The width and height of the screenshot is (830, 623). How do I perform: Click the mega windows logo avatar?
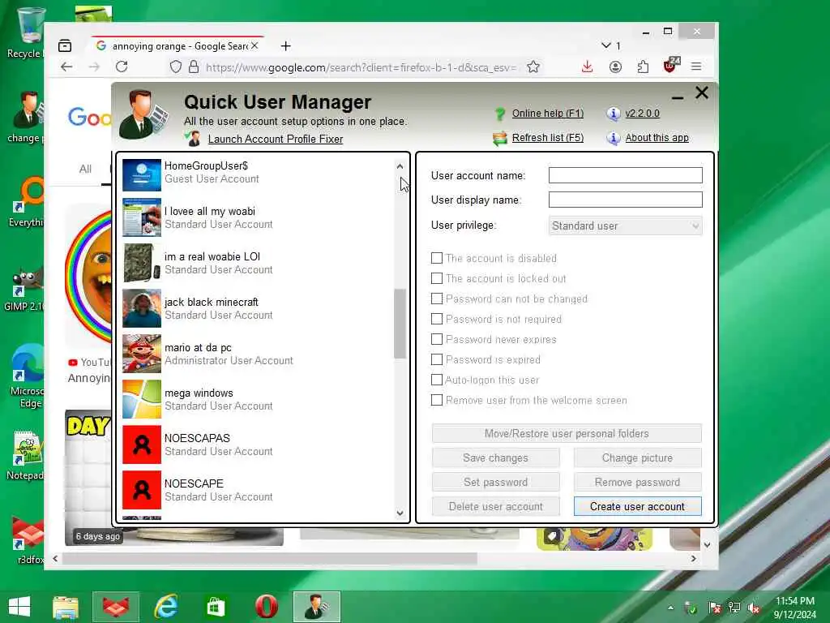[141, 399]
